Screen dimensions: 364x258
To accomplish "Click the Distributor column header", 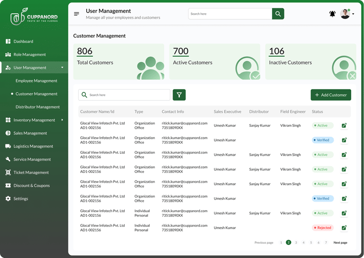I will (259, 112).
